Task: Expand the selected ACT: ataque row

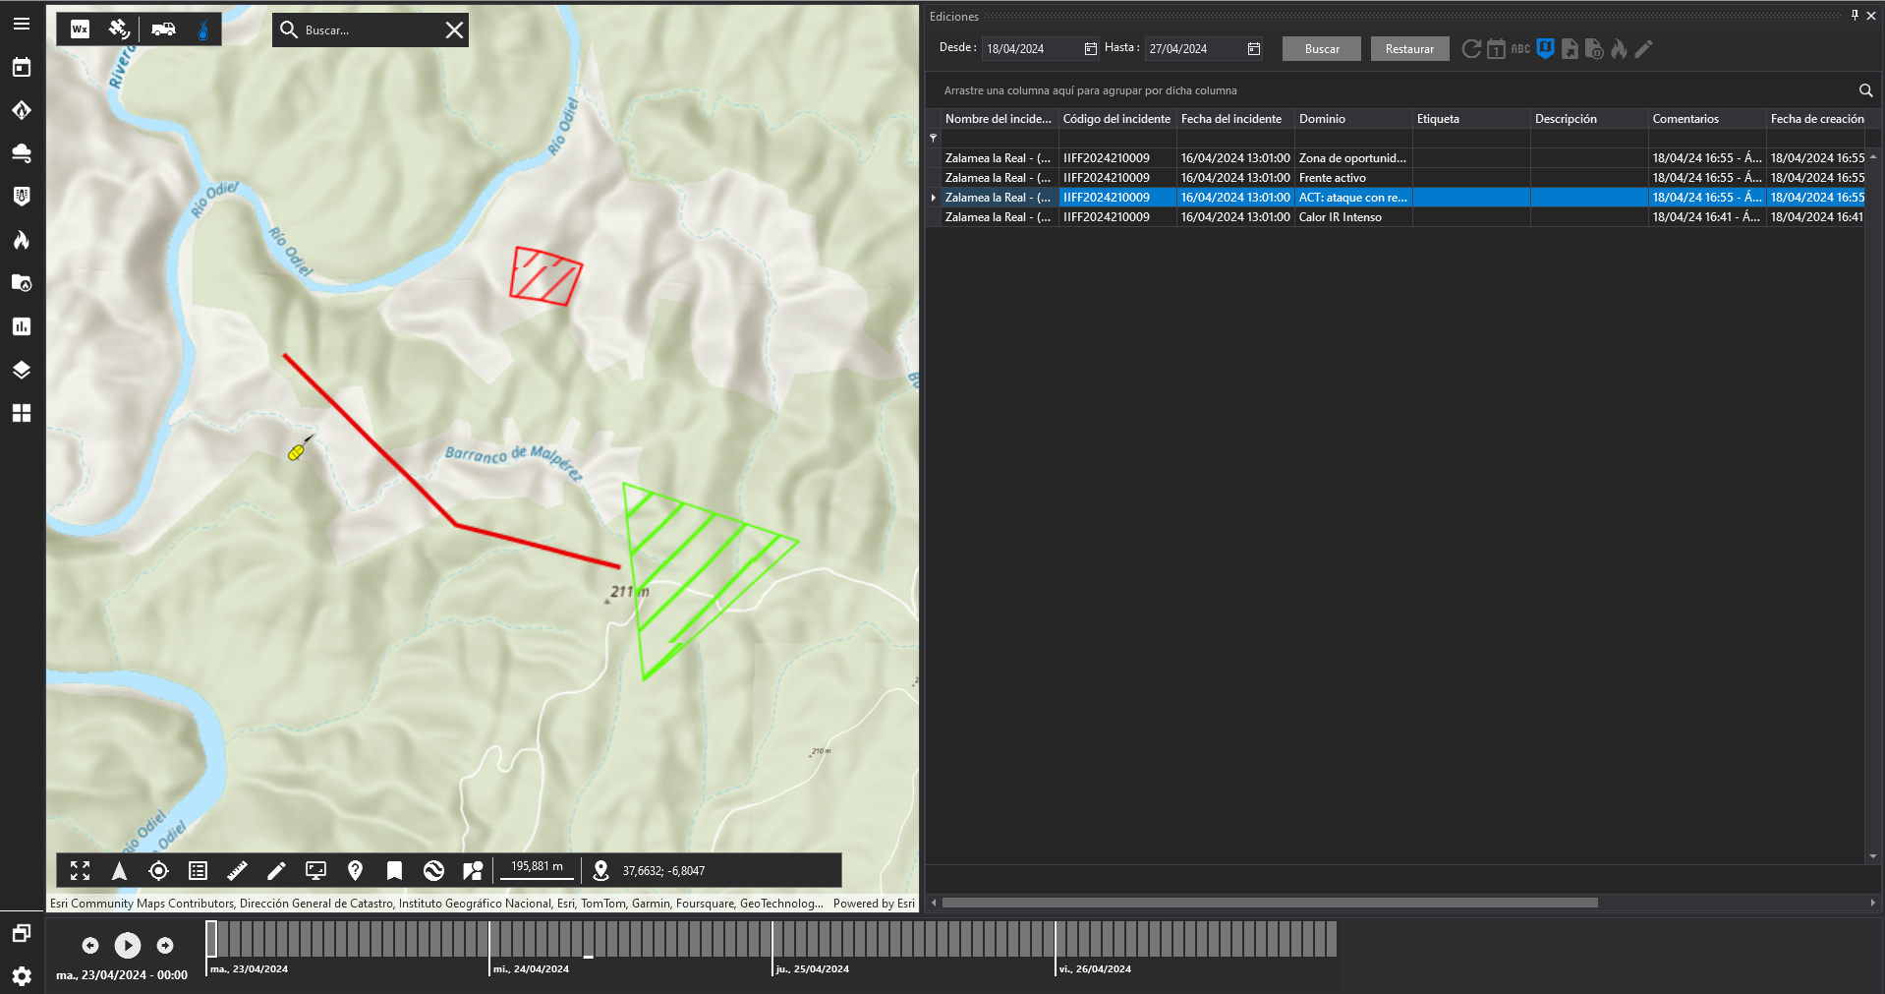Action: pyautogui.click(x=933, y=198)
